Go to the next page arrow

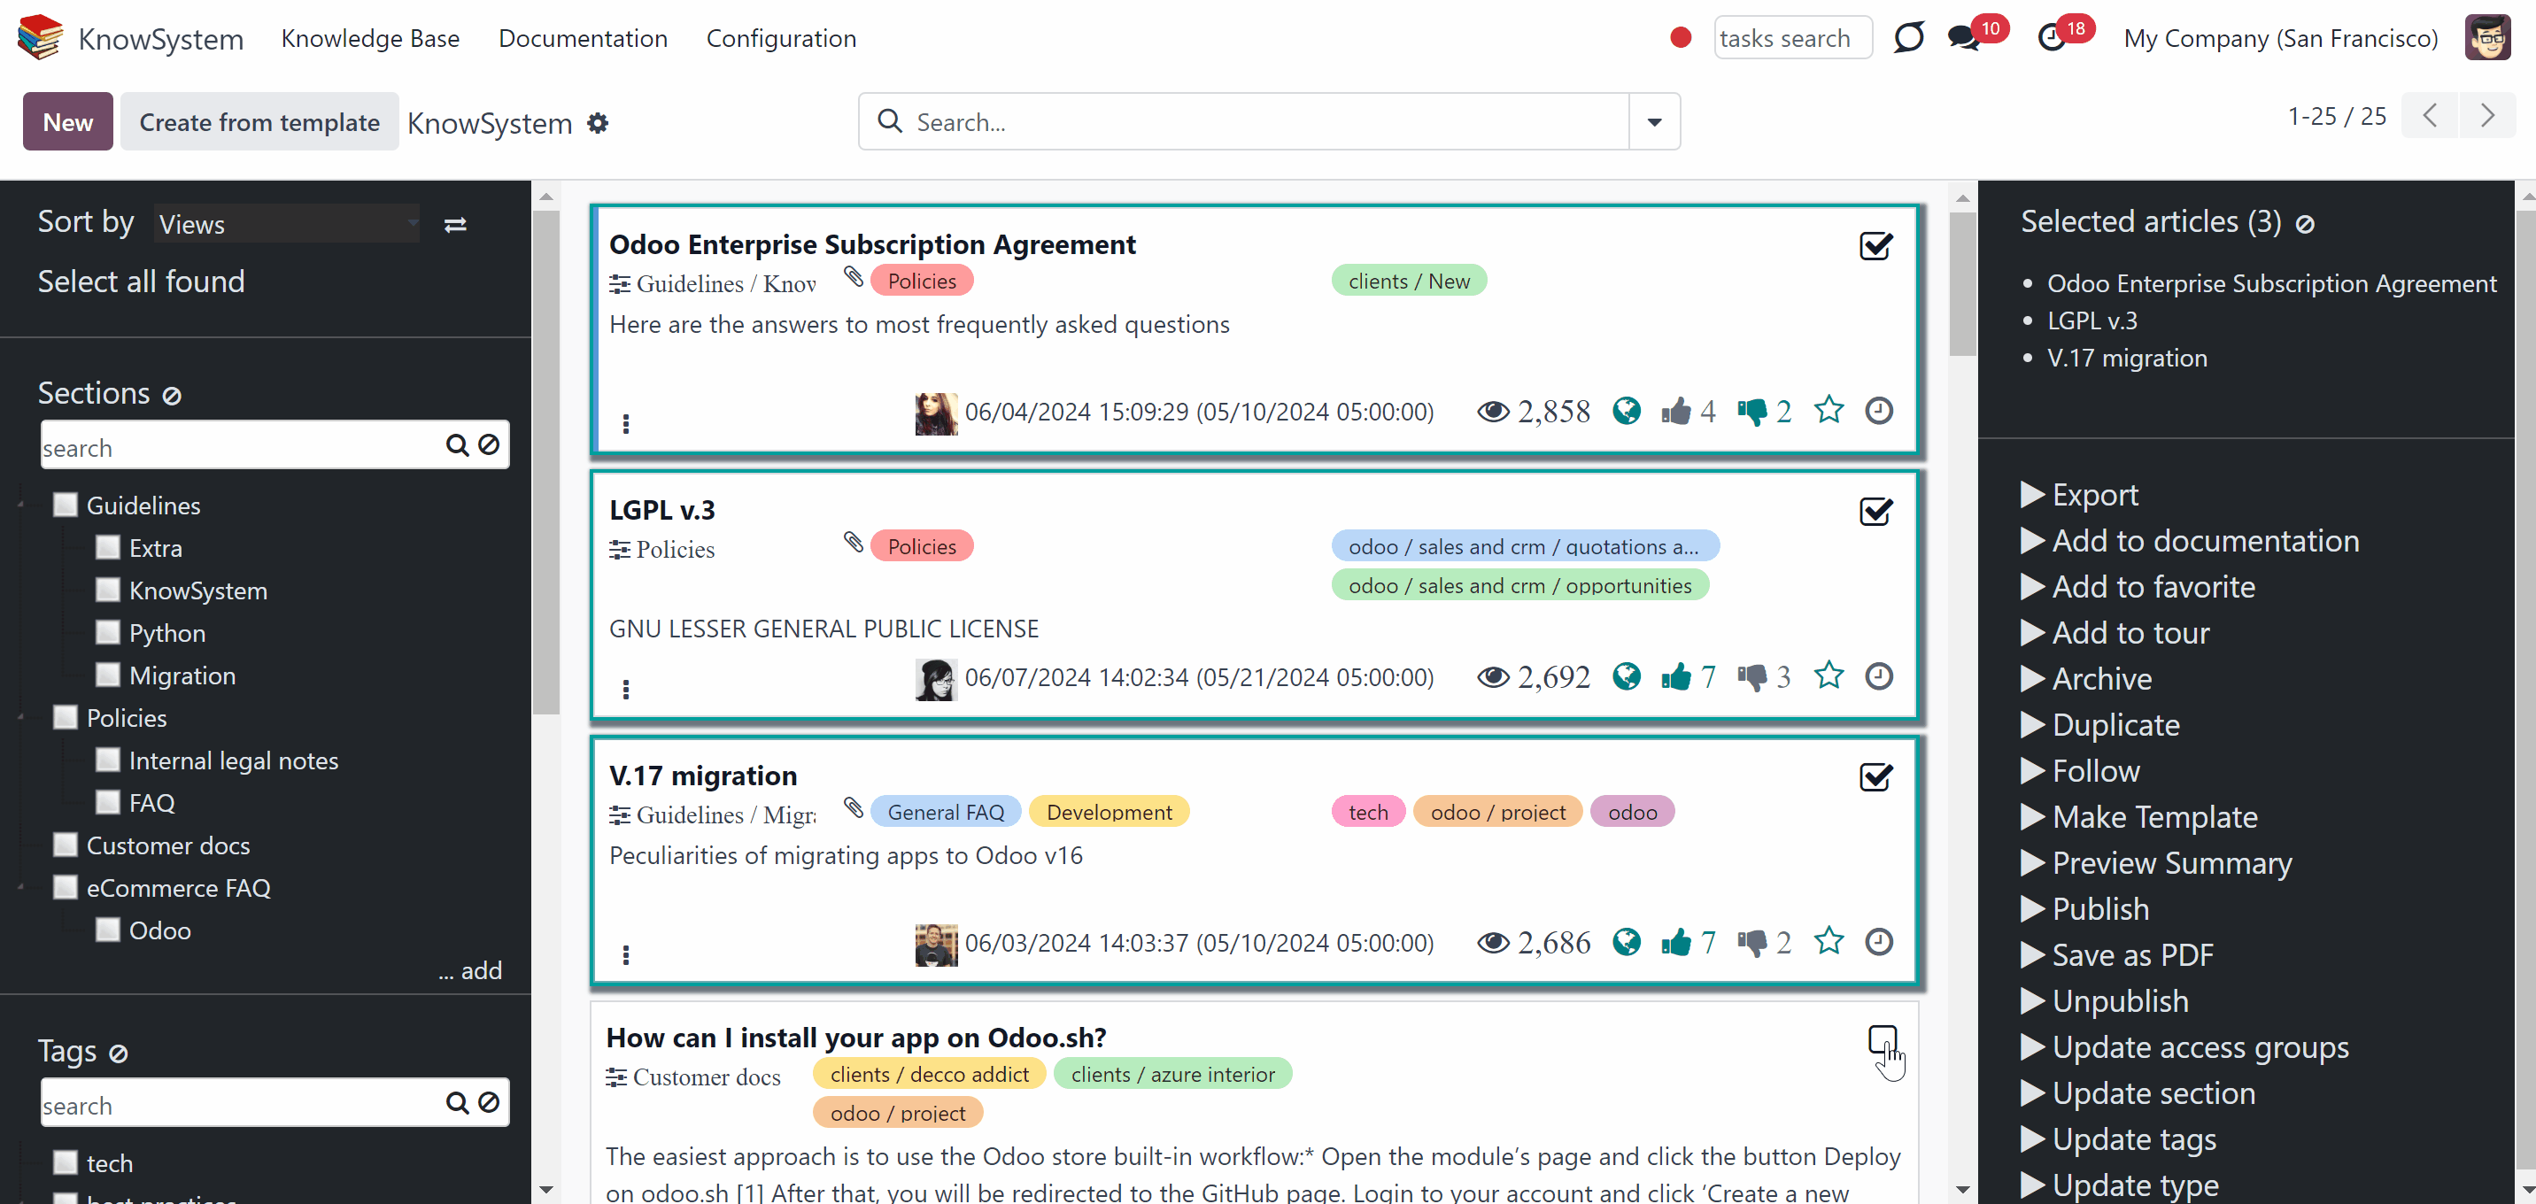pyautogui.click(x=2486, y=116)
